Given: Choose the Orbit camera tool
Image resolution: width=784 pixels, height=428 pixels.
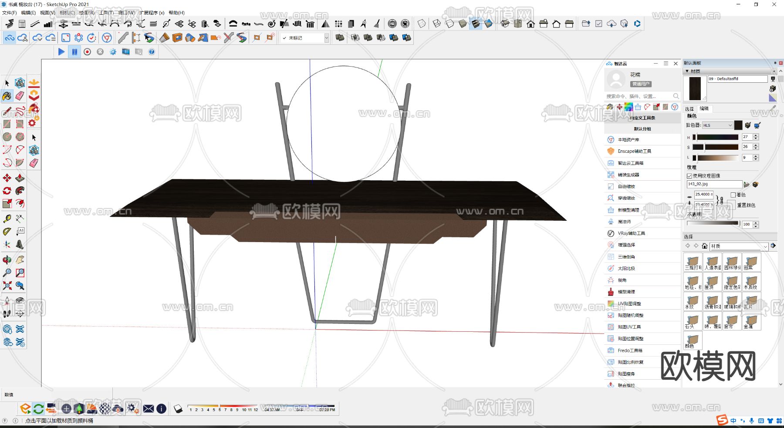Looking at the screenshot, I should point(7,260).
